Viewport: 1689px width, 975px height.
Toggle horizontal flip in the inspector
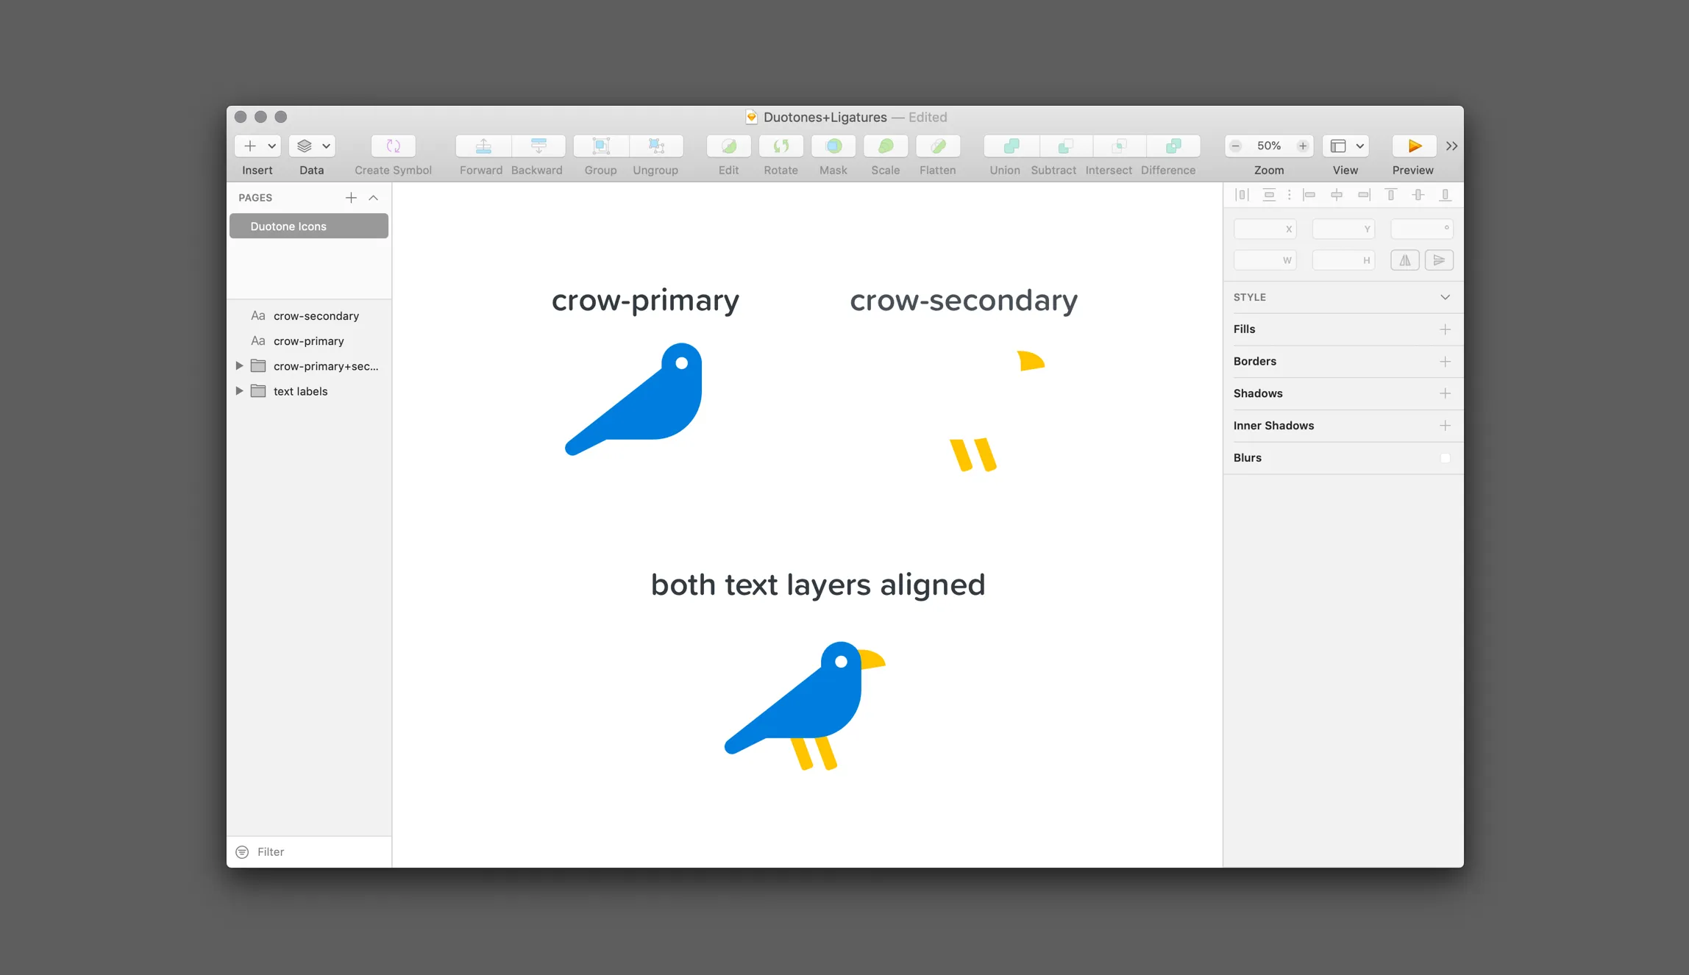tap(1404, 260)
